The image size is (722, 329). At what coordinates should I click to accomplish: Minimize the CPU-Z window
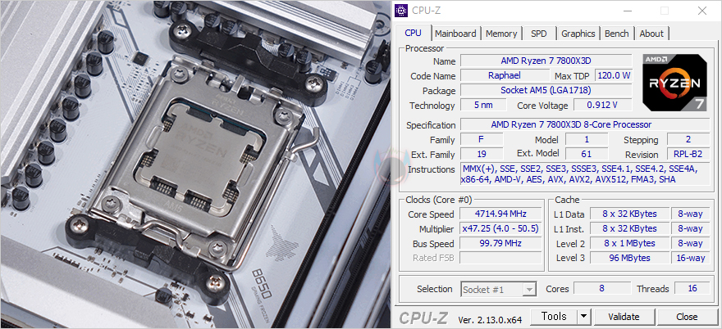point(627,11)
